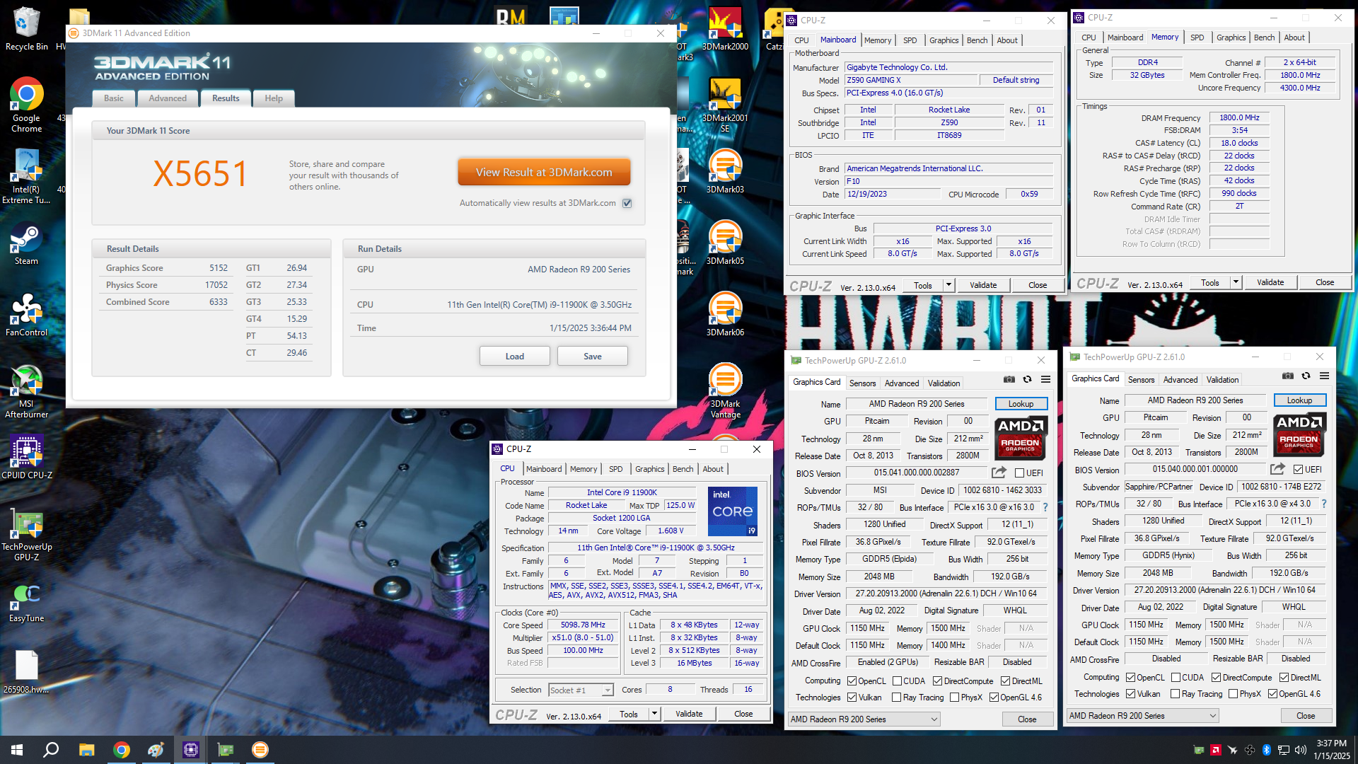
Task: Launch FanControl desktop shortcut
Action: (x=26, y=315)
